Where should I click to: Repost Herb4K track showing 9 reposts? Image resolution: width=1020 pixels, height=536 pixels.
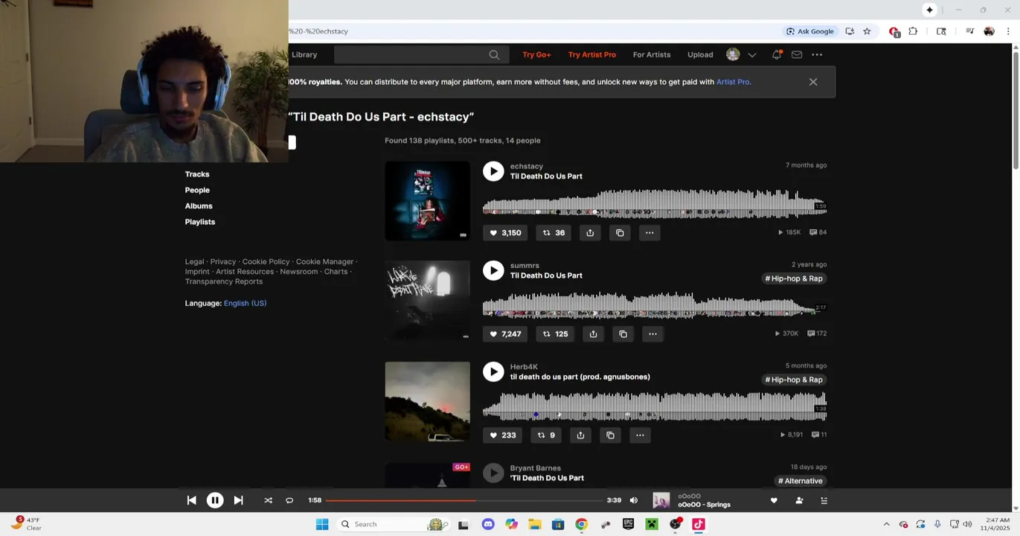[546, 435]
